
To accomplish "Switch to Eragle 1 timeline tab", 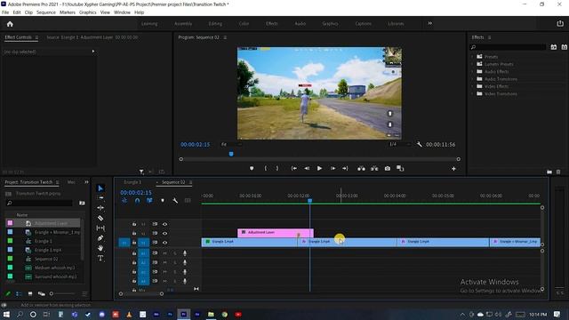I will pyautogui.click(x=132, y=182).
